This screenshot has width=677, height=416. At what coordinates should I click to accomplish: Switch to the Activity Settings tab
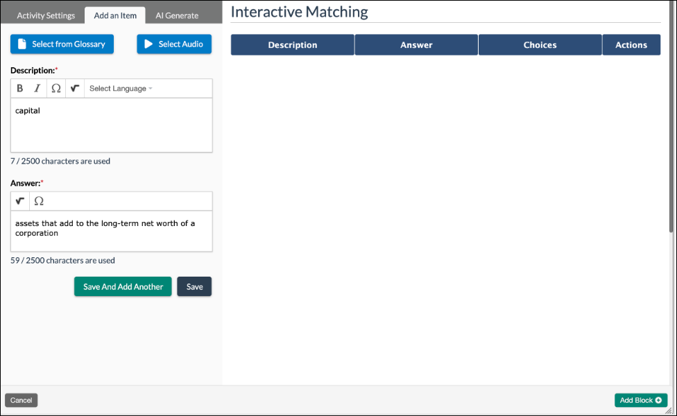pyautogui.click(x=45, y=15)
